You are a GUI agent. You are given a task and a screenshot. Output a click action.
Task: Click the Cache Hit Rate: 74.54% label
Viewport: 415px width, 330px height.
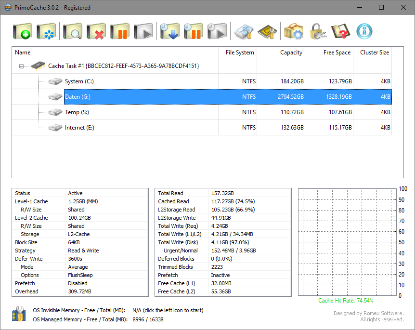click(346, 301)
